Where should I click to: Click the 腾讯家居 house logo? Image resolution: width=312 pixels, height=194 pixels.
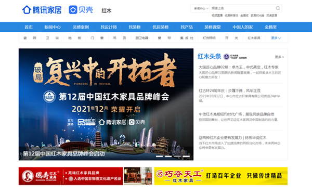27,9
